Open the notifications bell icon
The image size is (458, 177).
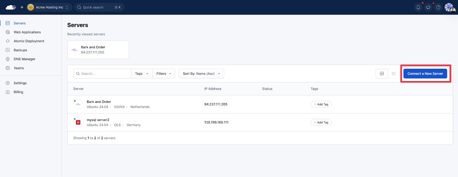click(418, 7)
